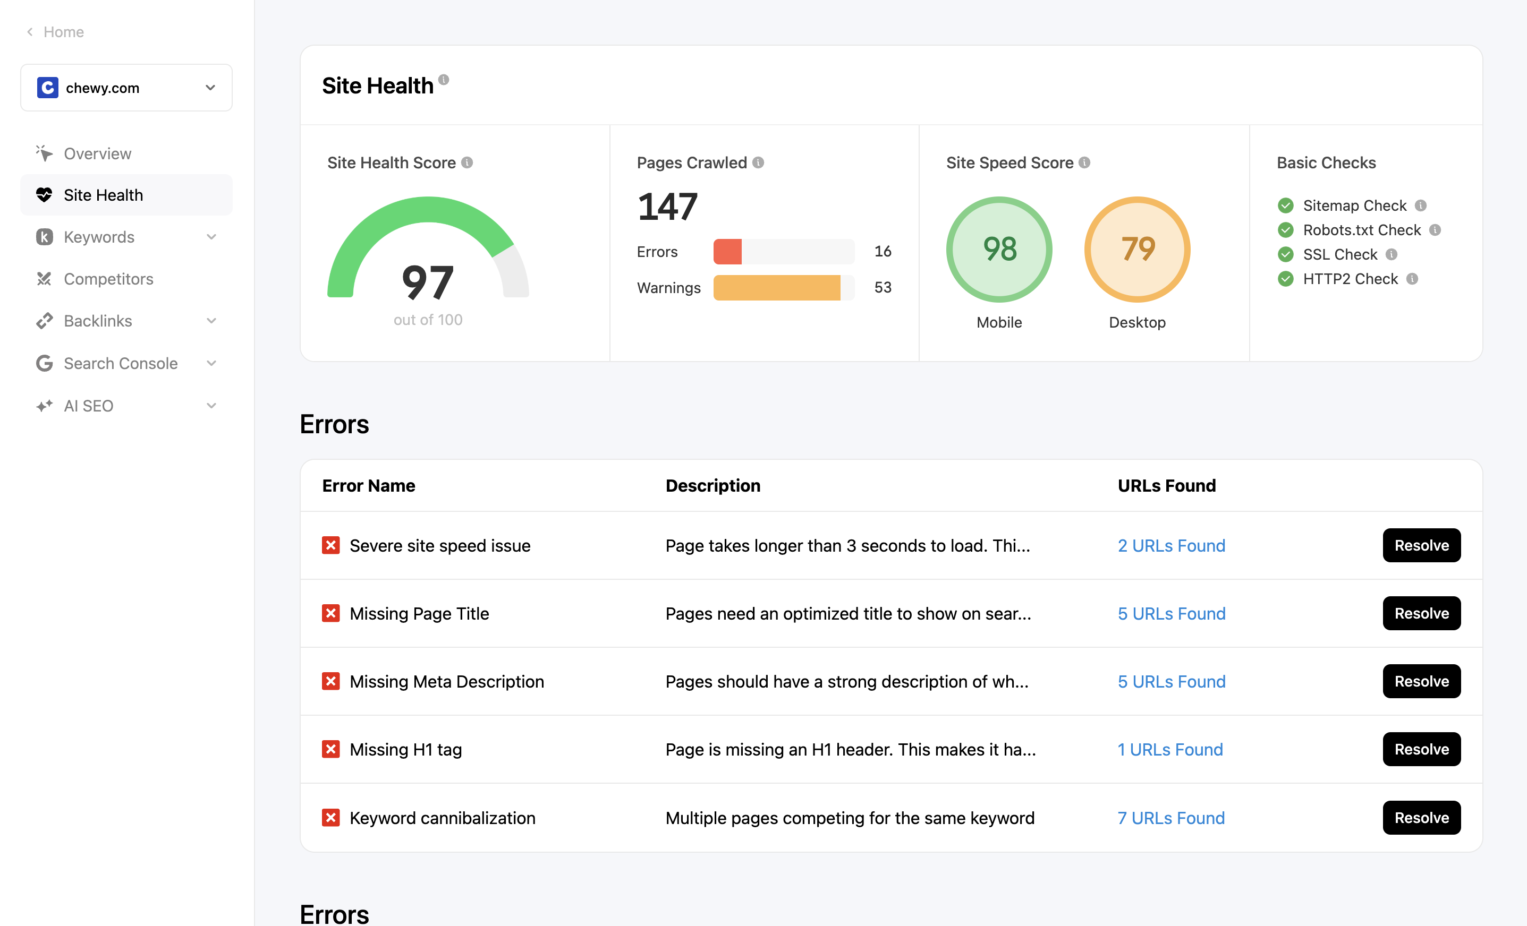Click the Robots.txt Check info icon
The height and width of the screenshot is (926, 1527).
(x=1435, y=230)
